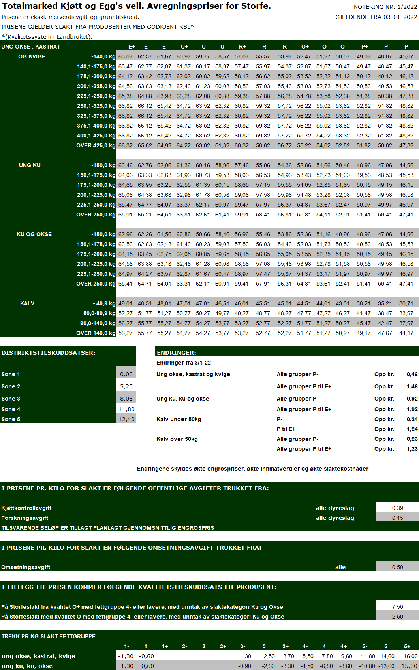Click the Sone 5 rate "12,40"
419x670 pixels.
coord(127,419)
